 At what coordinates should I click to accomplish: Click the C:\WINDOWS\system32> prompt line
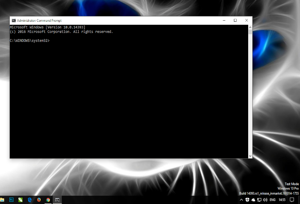[x=30, y=40]
